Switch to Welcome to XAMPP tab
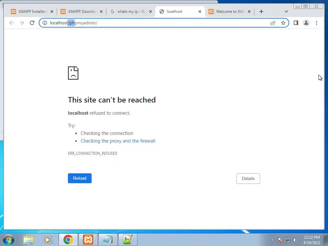Image resolution: width=328 pixels, height=246 pixels. 227,12
